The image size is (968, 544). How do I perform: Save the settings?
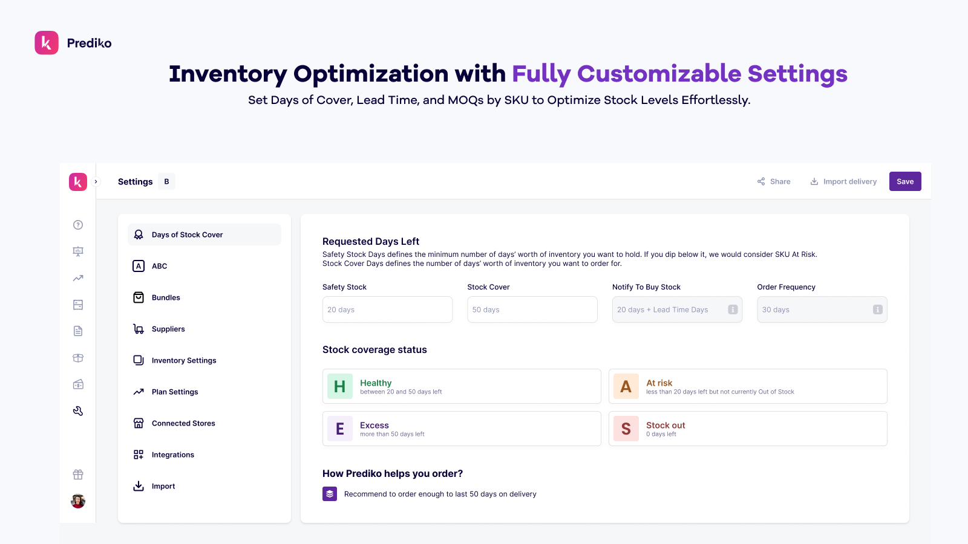pyautogui.click(x=905, y=181)
